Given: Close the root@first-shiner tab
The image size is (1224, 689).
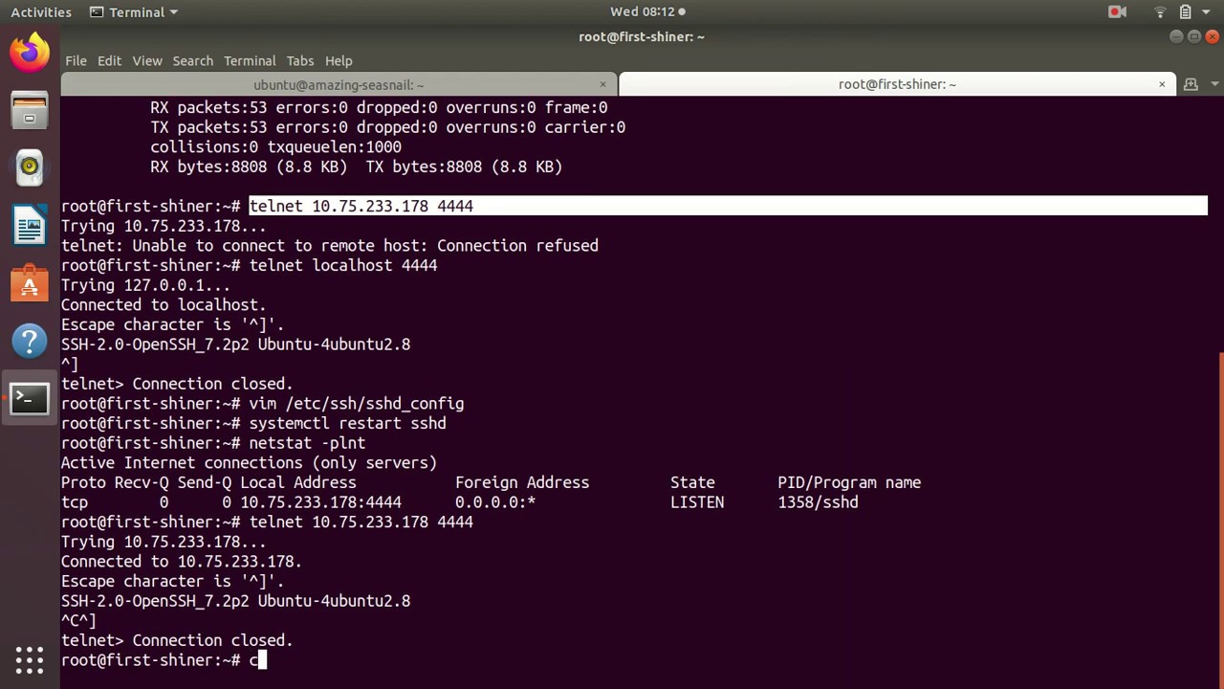Looking at the screenshot, I should (1162, 84).
